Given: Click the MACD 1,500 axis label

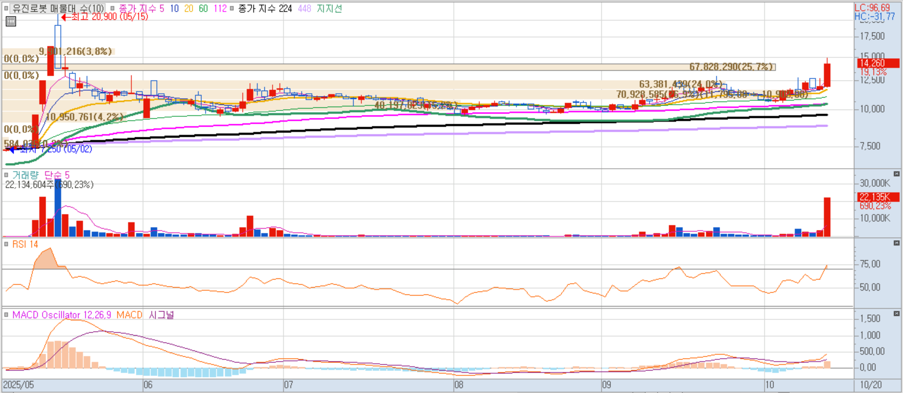Looking at the screenshot, I should [870, 318].
